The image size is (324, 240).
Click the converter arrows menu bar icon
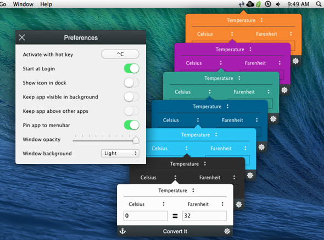[242, 4]
